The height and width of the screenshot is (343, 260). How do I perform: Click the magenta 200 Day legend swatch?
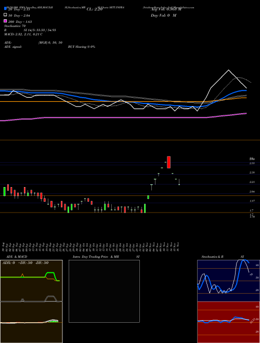[5, 21]
